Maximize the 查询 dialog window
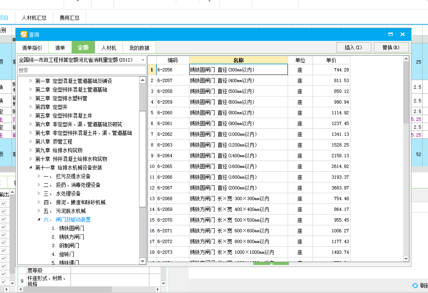Viewport: 428px width, 293px height. (x=390, y=34)
